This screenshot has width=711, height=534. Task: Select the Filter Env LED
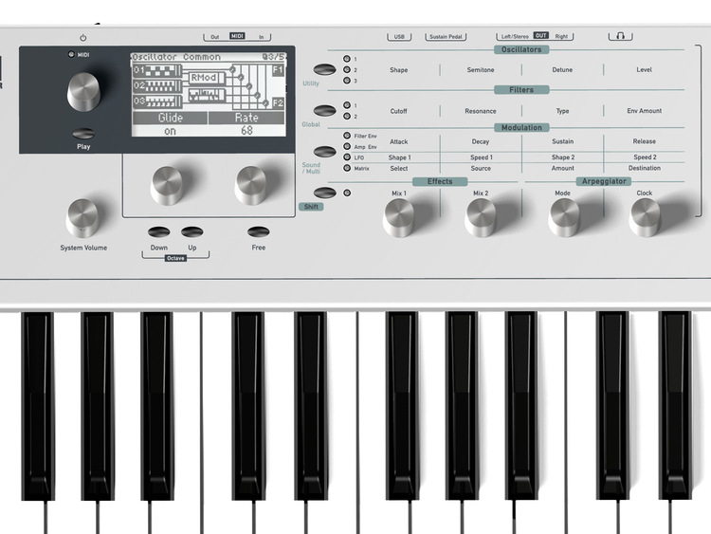(x=347, y=136)
